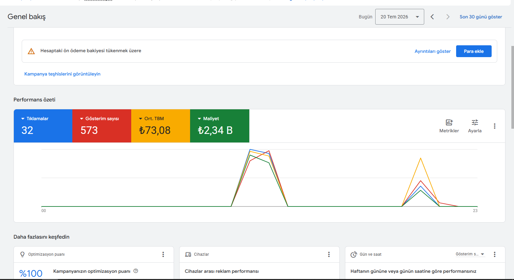Image resolution: width=514 pixels, height=280 pixels.
Task: Click the optimization score help question icon
Action: click(136, 271)
